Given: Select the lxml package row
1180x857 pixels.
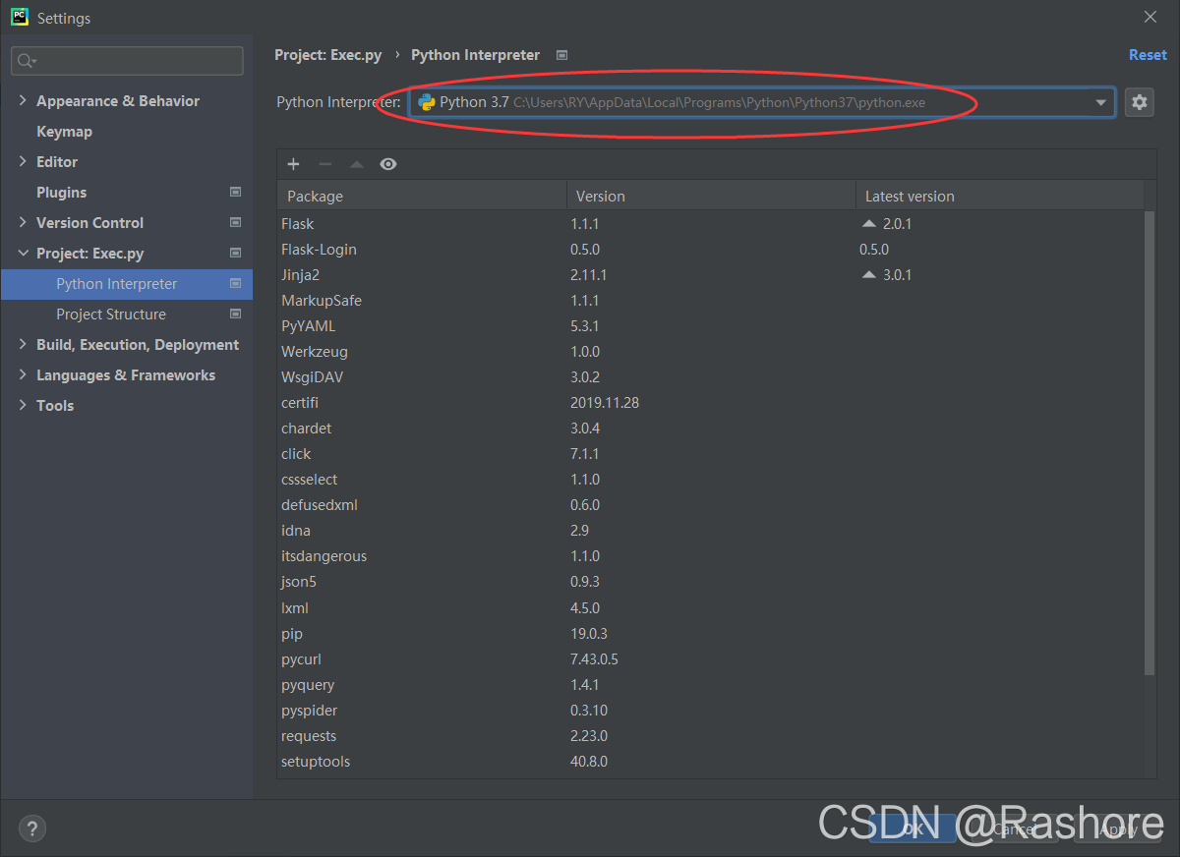Looking at the screenshot, I should (x=710, y=608).
